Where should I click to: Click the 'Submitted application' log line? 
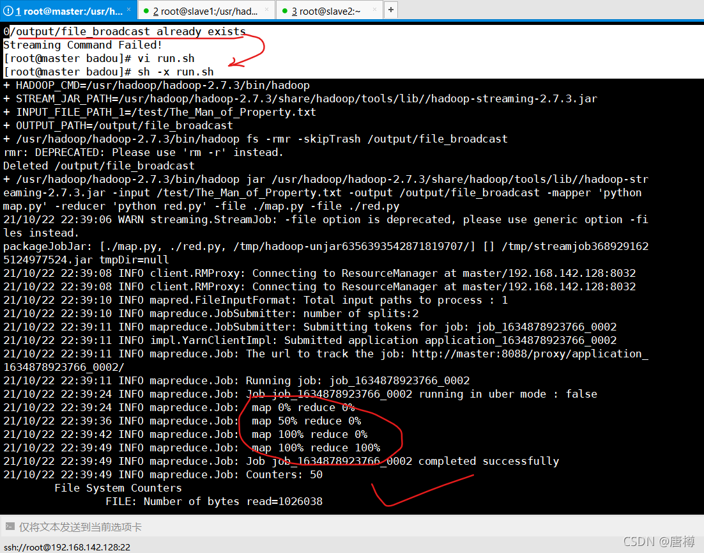[x=310, y=341]
